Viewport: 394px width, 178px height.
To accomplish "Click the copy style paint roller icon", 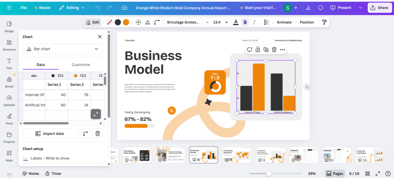I will click(x=324, y=22).
